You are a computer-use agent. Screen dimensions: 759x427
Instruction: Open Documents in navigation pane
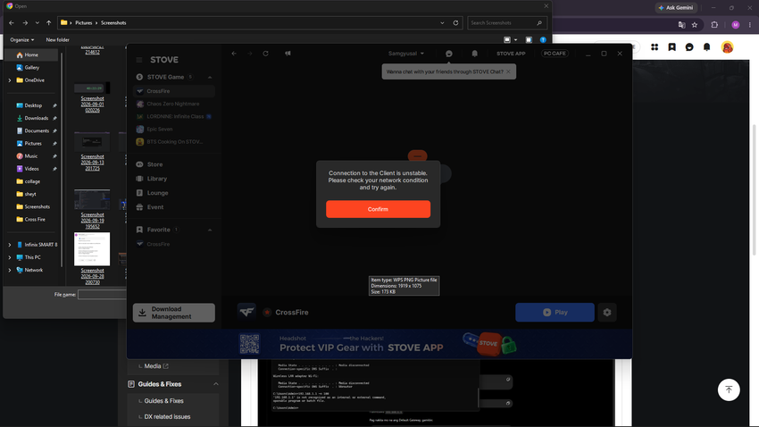(32, 130)
